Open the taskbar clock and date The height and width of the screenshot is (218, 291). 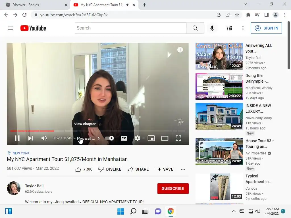pyautogui.click(x=272, y=211)
